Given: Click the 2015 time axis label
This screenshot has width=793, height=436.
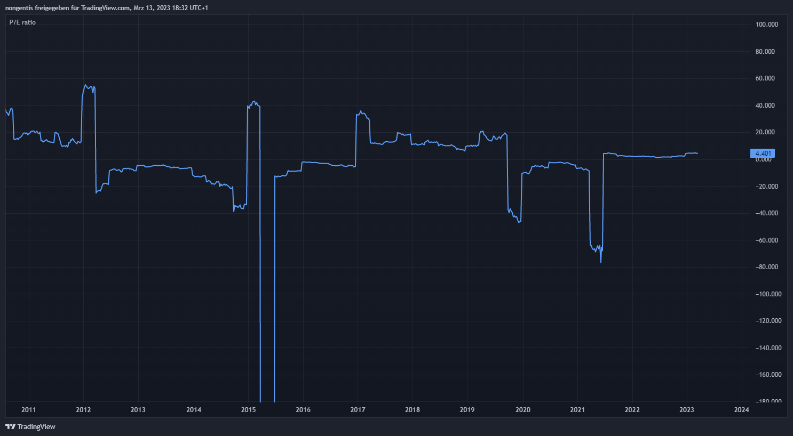Looking at the screenshot, I should tap(248, 410).
